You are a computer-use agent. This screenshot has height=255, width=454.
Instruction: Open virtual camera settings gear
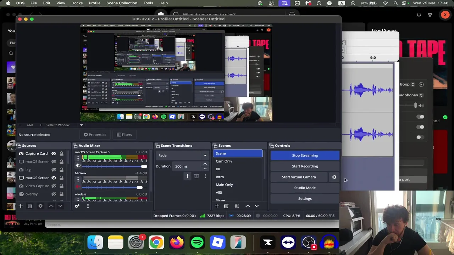334,177
